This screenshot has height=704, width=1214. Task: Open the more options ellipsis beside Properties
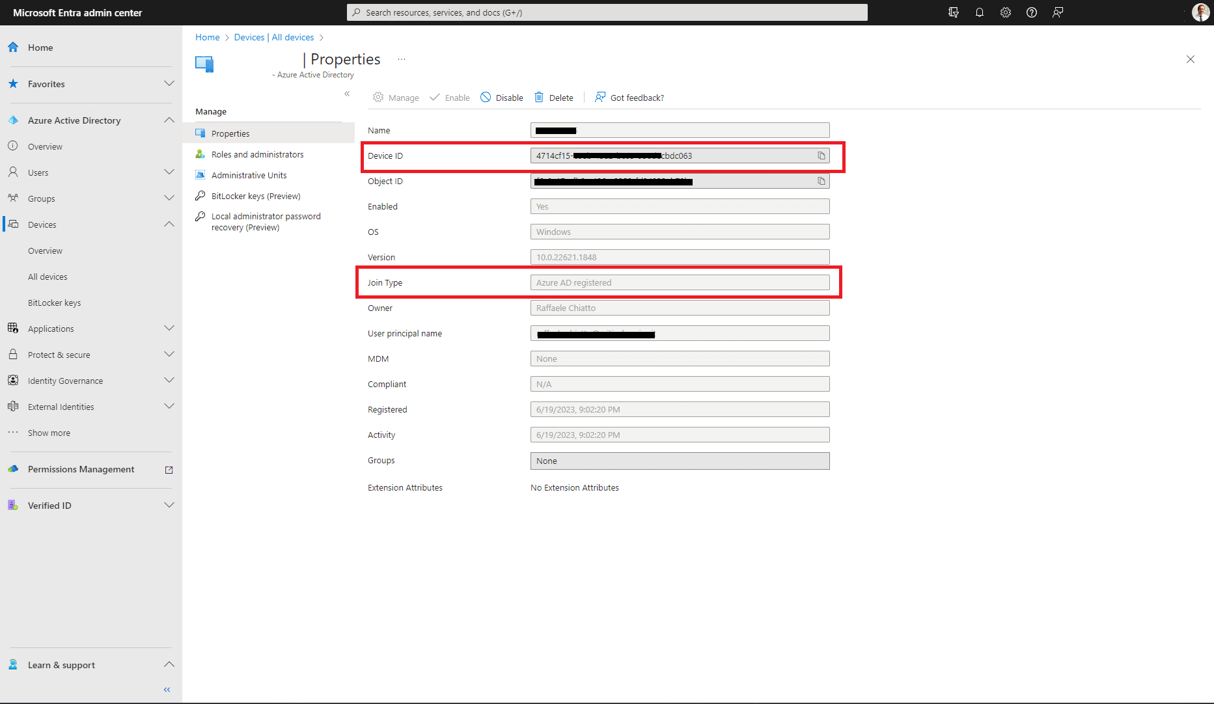click(x=402, y=59)
